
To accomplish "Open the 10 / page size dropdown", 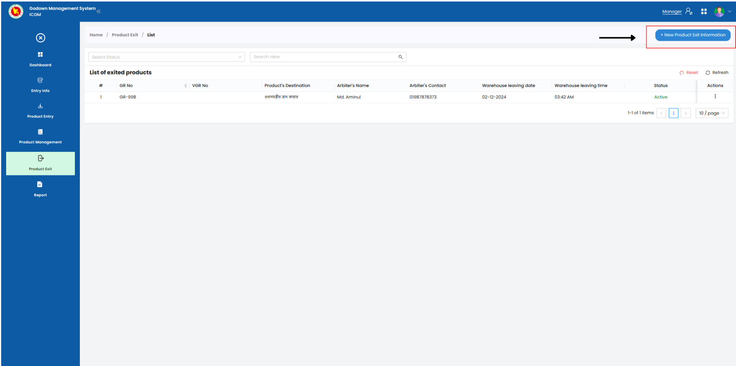I will (x=712, y=113).
